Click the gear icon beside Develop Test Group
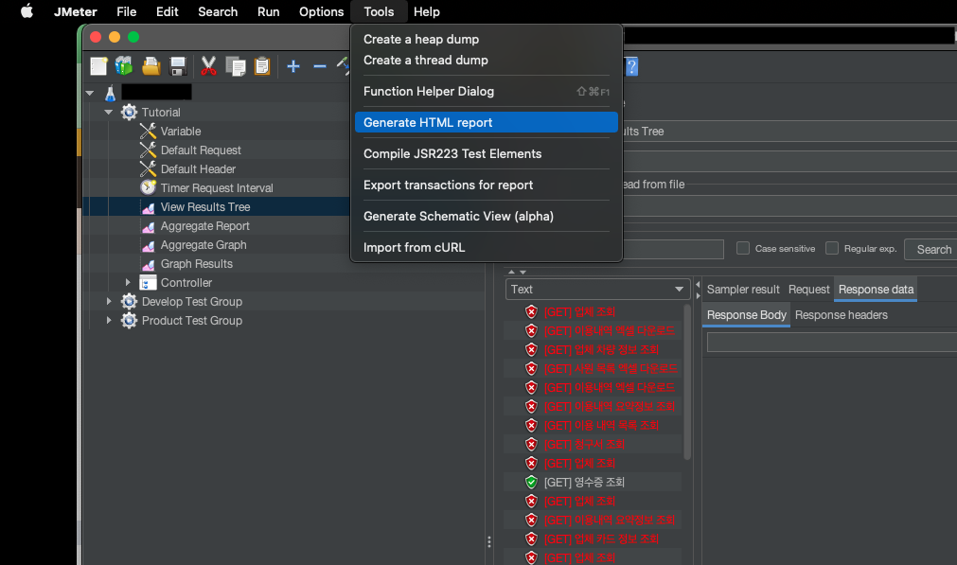957x565 pixels. [129, 301]
